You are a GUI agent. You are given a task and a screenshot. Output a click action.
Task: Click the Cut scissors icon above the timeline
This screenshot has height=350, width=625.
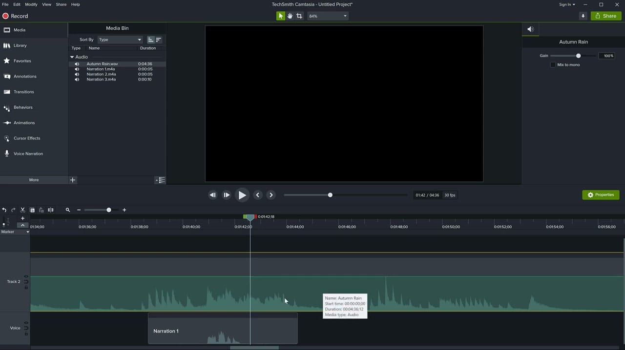tap(22, 210)
